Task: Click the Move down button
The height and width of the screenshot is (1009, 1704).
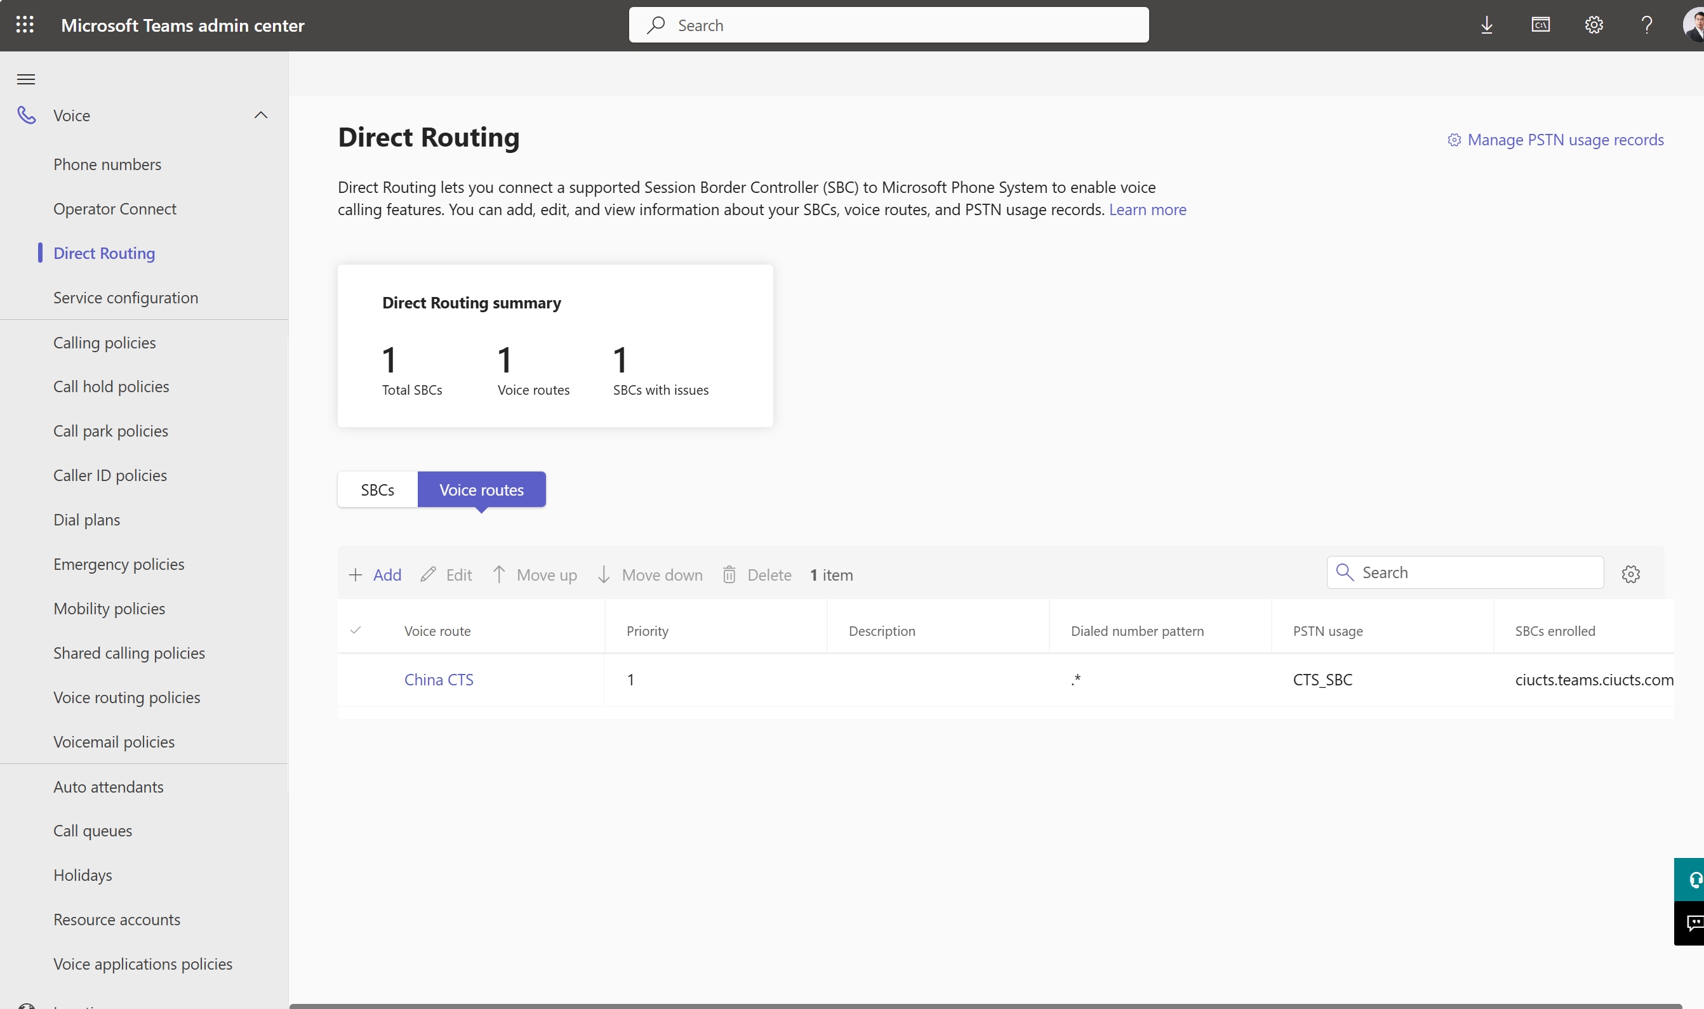Action: click(x=649, y=574)
